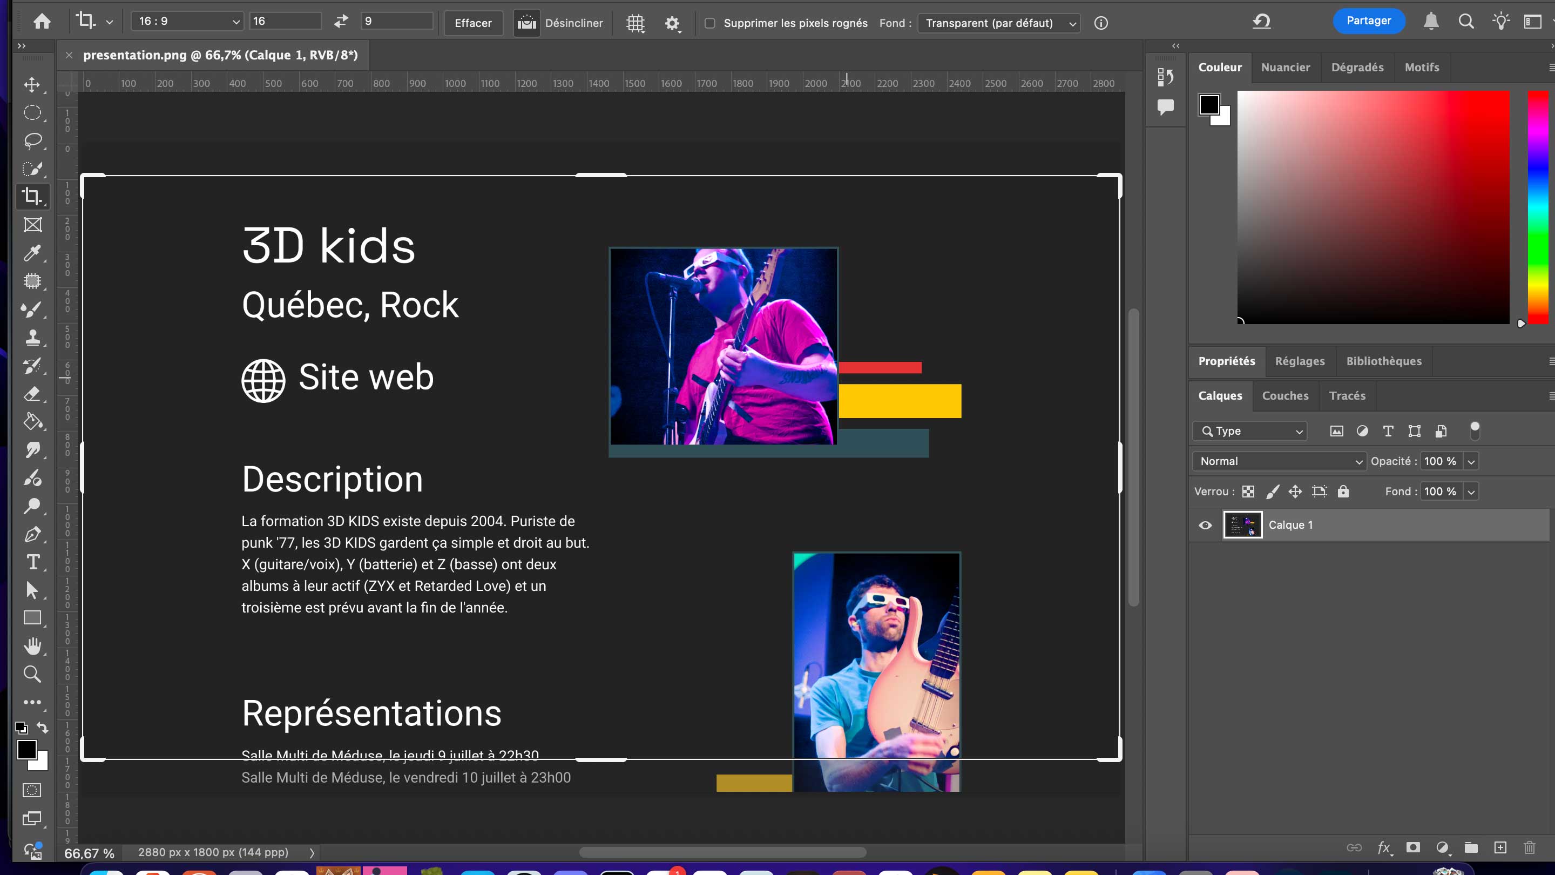Select the Lasso tool
The height and width of the screenshot is (875, 1555).
pos(32,140)
